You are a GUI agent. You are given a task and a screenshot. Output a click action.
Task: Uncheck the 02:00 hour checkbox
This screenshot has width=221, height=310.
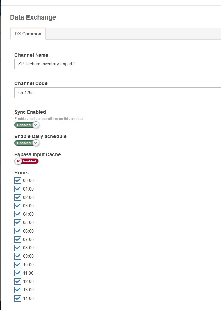click(17, 197)
